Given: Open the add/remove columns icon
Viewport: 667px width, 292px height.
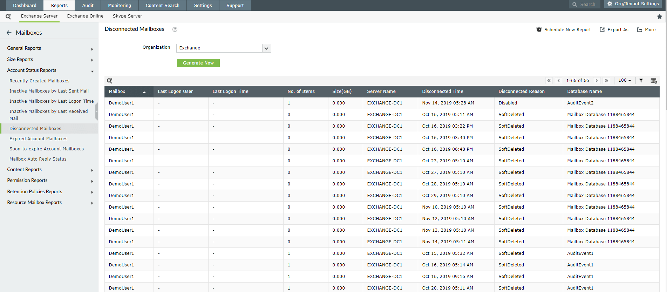Looking at the screenshot, I should coord(654,81).
